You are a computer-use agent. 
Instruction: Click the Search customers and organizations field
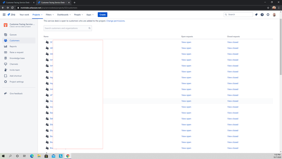click(x=68, y=28)
